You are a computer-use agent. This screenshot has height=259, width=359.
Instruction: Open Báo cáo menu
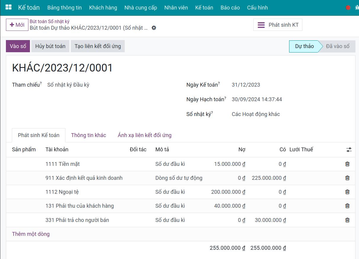[x=230, y=8]
